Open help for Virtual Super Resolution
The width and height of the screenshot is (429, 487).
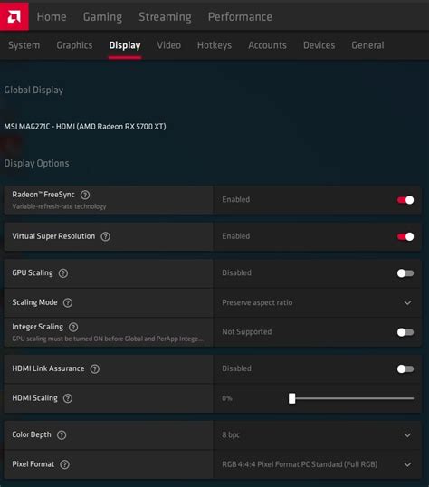point(106,236)
